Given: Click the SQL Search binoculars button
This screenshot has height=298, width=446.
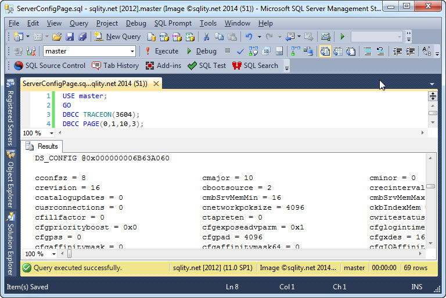Looking at the screenshot, I should tap(255, 66).
